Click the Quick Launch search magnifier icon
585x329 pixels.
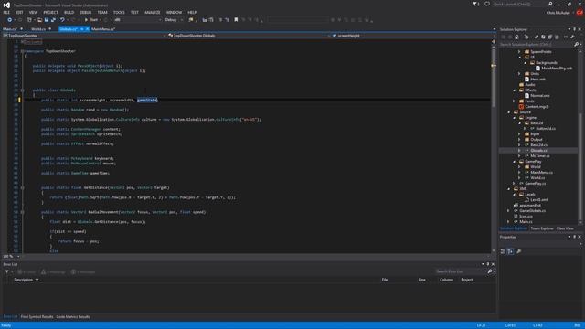(x=550, y=4)
